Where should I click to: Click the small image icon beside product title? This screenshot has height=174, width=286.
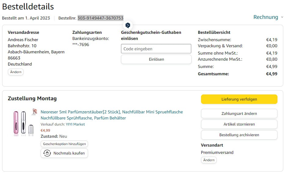tap(34, 112)
